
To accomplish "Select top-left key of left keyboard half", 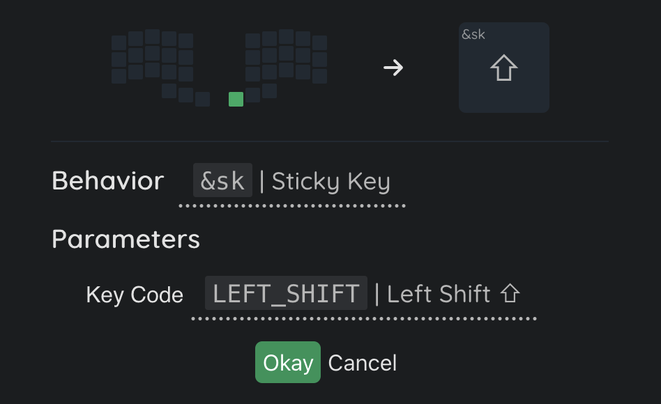I will tap(119, 43).
